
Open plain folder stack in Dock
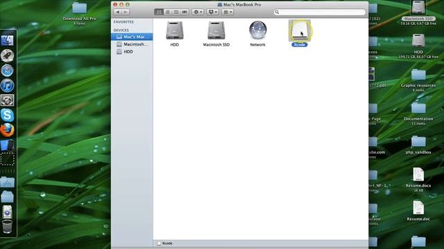point(7,196)
